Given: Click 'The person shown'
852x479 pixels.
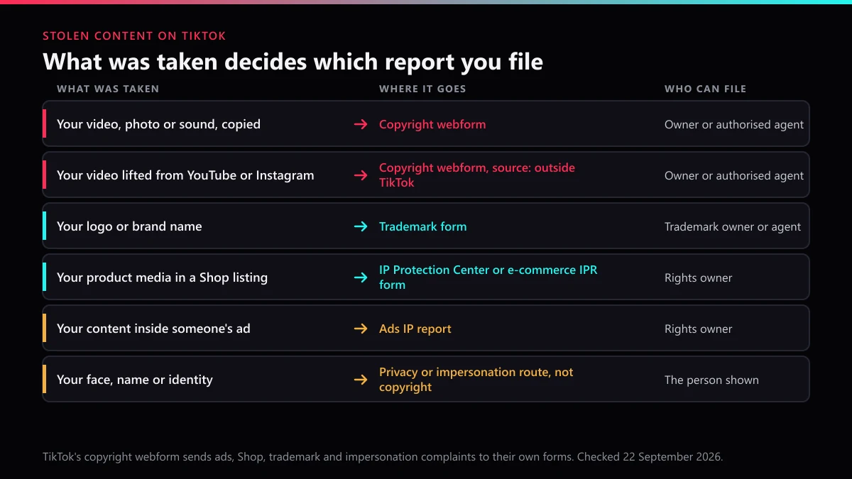Looking at the screenshot, I should point(711,380).
